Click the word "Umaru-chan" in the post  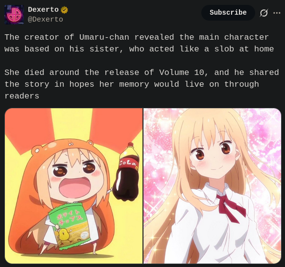point(104,37)
